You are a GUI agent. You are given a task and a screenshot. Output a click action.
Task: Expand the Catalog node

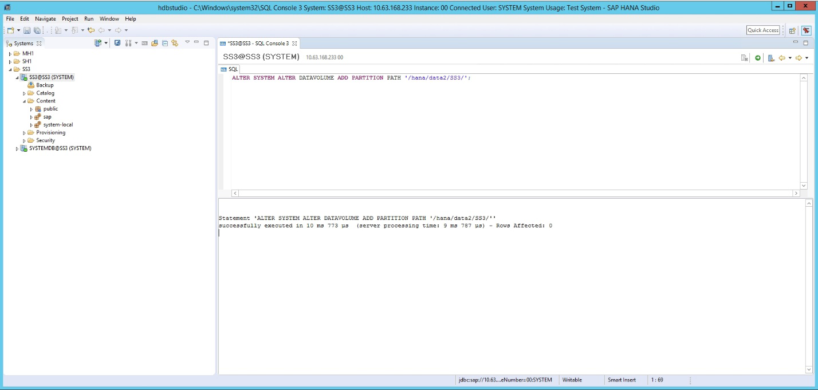click(25, 93)
